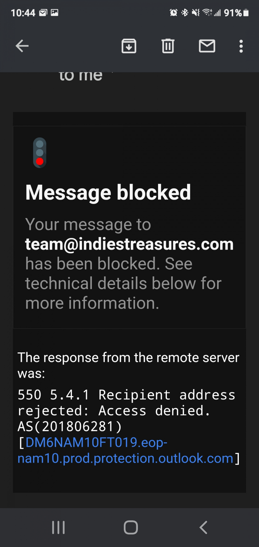Mark the email as unread
The image size is (259, 547).
click(207, 46)
